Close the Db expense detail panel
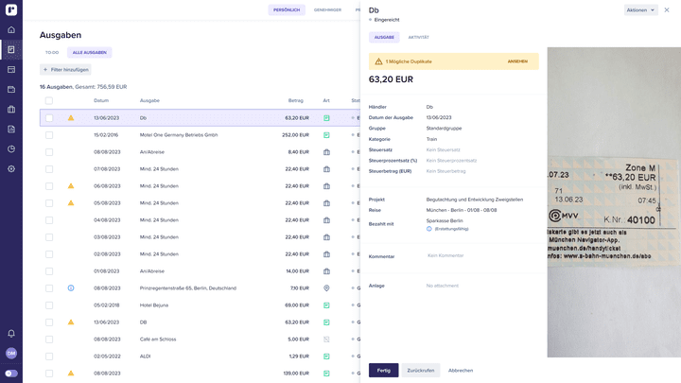 pyautogui.click(x=667, y=10)
